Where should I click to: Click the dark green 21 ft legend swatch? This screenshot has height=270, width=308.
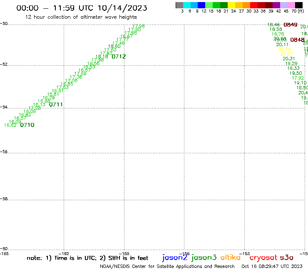coord(224,5)
